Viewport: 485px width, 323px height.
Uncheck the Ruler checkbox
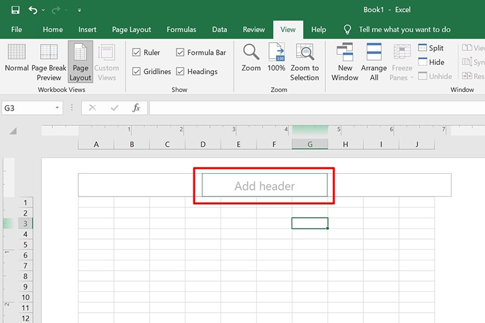click(x=136, y=52)
